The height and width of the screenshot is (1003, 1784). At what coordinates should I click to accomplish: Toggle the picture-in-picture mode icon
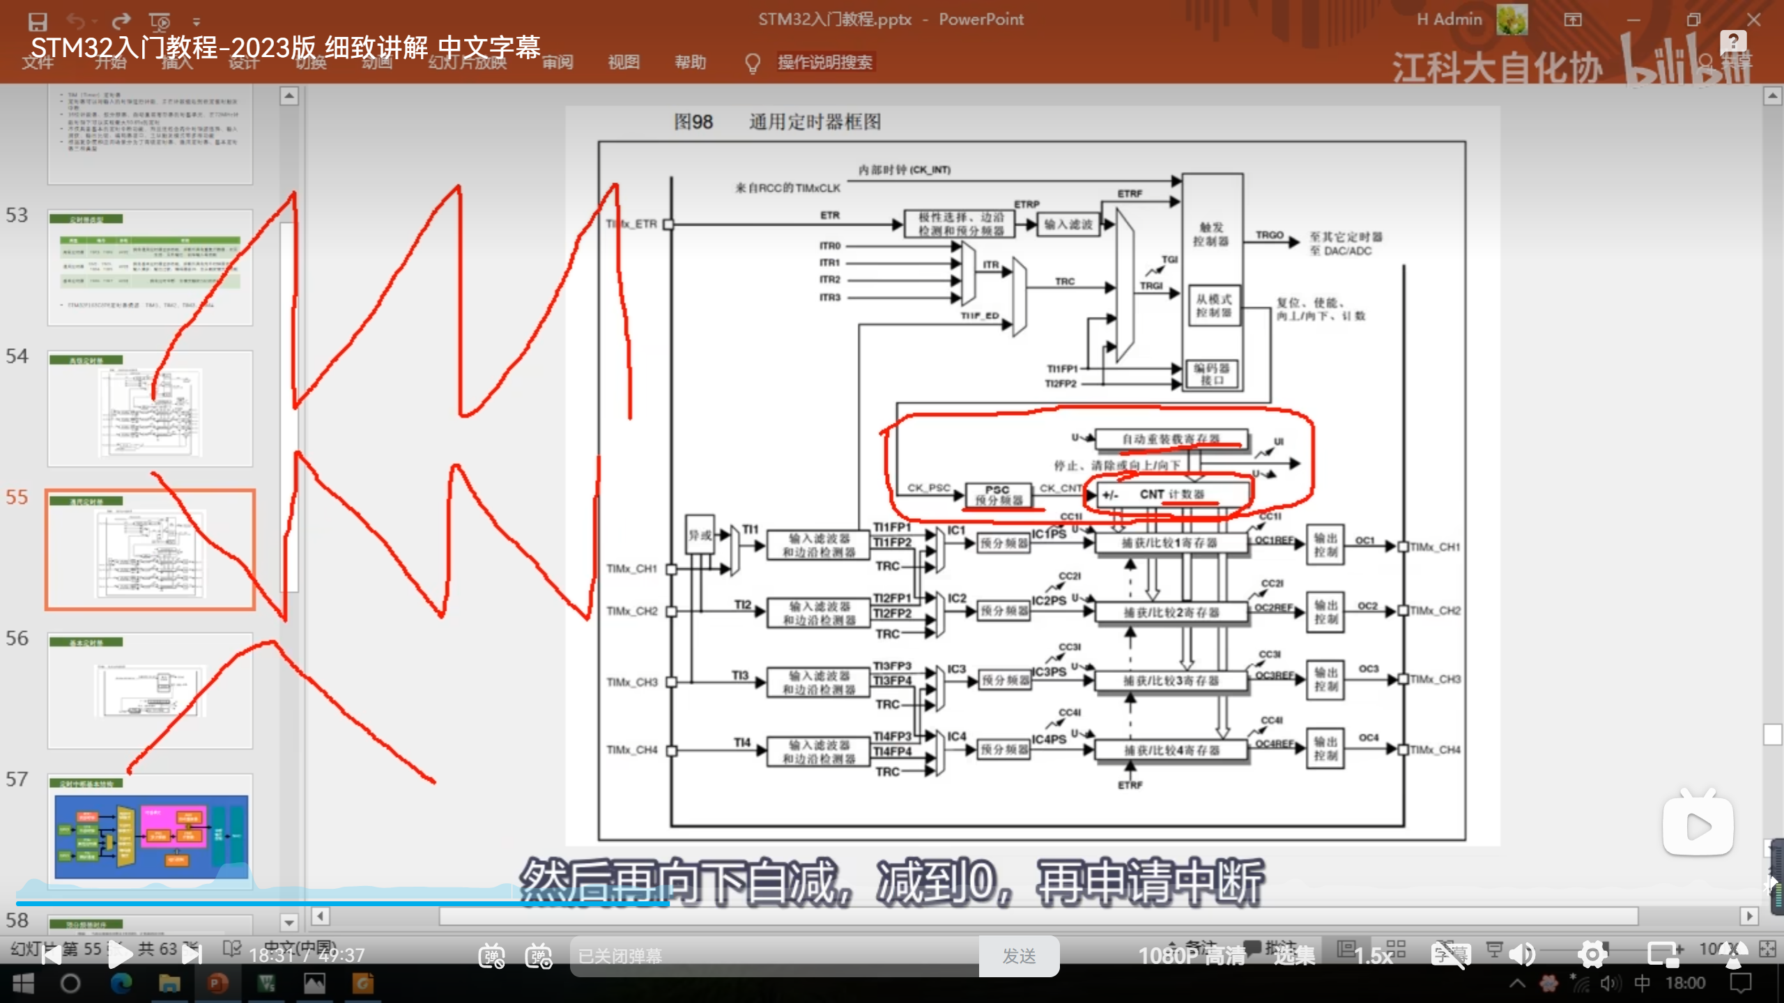tap(1663, 955)
